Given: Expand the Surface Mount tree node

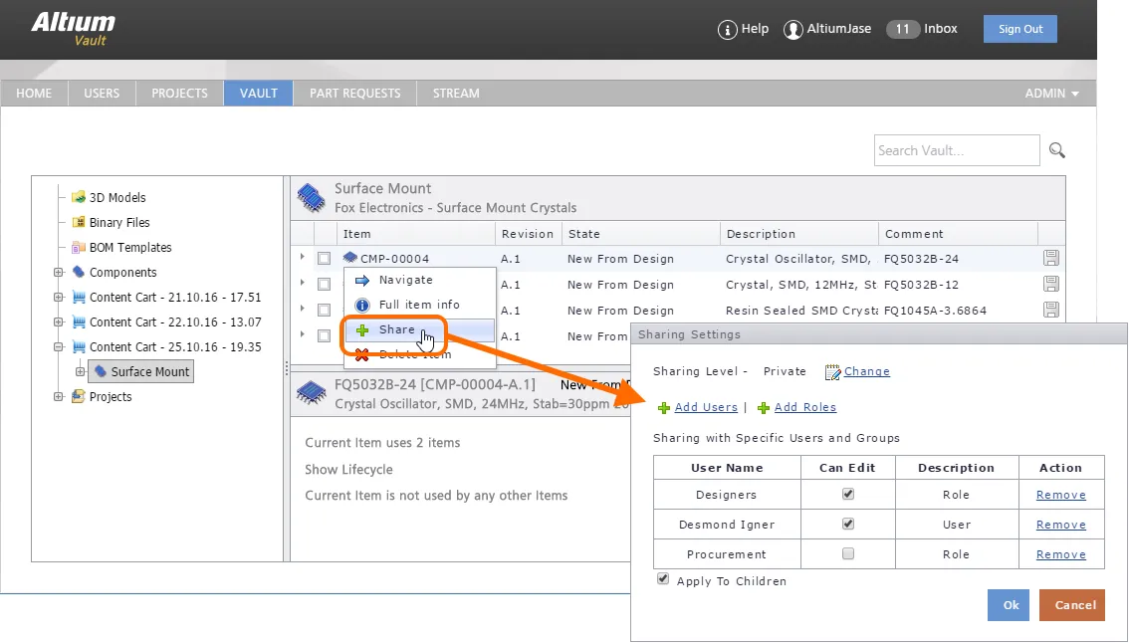Looking at the screenshot, I should click(x=80, y=371).
